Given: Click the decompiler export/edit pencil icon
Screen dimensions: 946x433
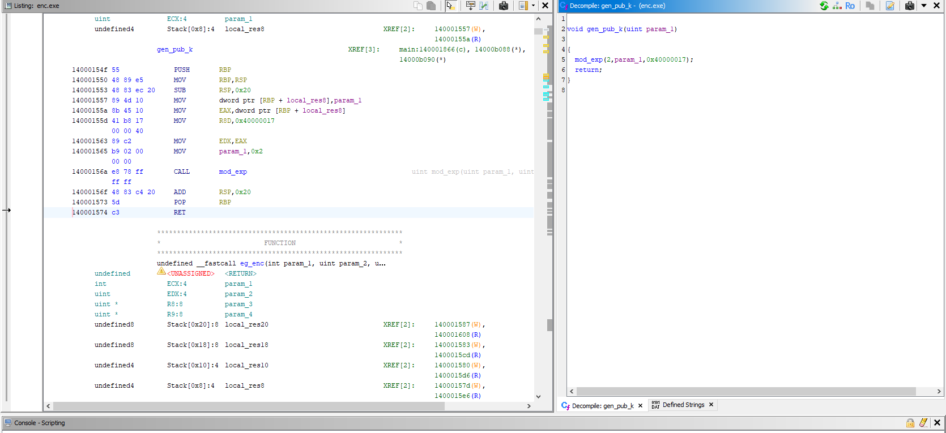Looking at the screenshot, I should click(x=890, y=6).
